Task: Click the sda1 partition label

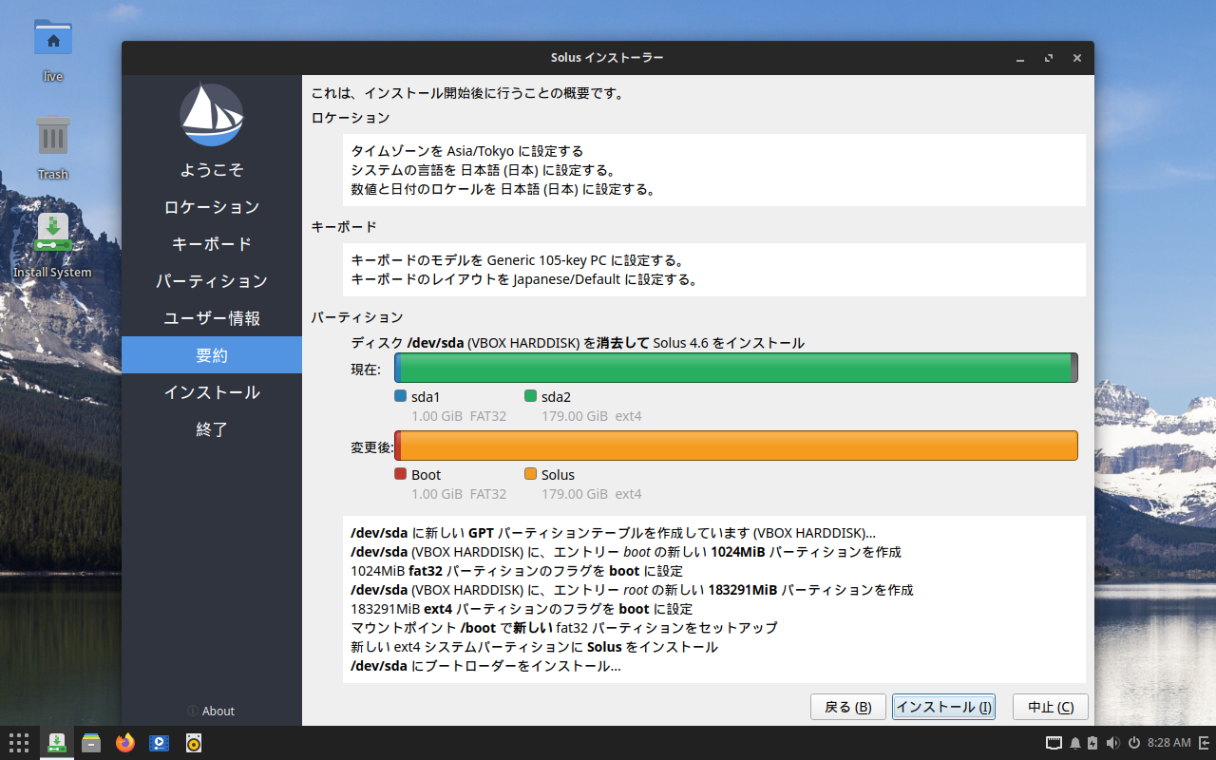Action: pos(426,397)
